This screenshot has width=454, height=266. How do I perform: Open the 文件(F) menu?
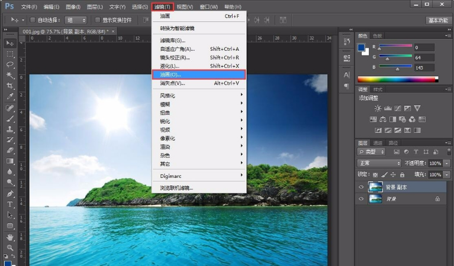click(29, 7)
